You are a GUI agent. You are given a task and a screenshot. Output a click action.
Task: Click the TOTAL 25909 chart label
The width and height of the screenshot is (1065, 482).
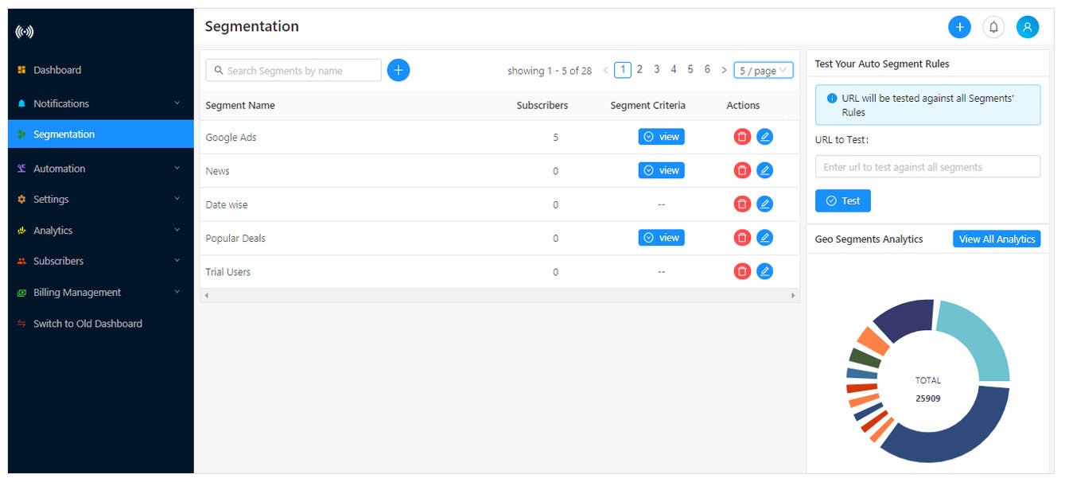click(x=927, y=389)
